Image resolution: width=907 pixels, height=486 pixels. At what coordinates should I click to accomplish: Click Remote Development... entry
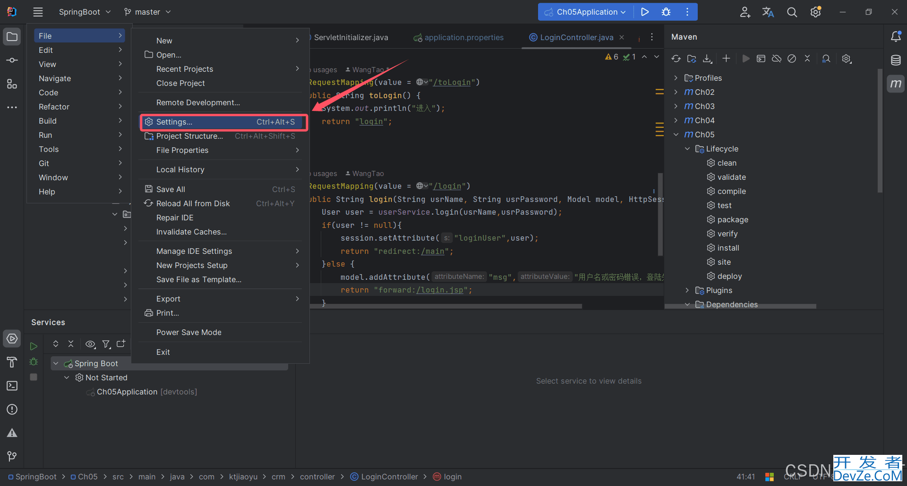coord(220,102)
